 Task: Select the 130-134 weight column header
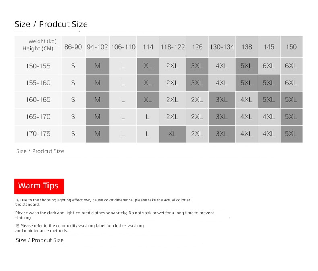tap(222, 47)
